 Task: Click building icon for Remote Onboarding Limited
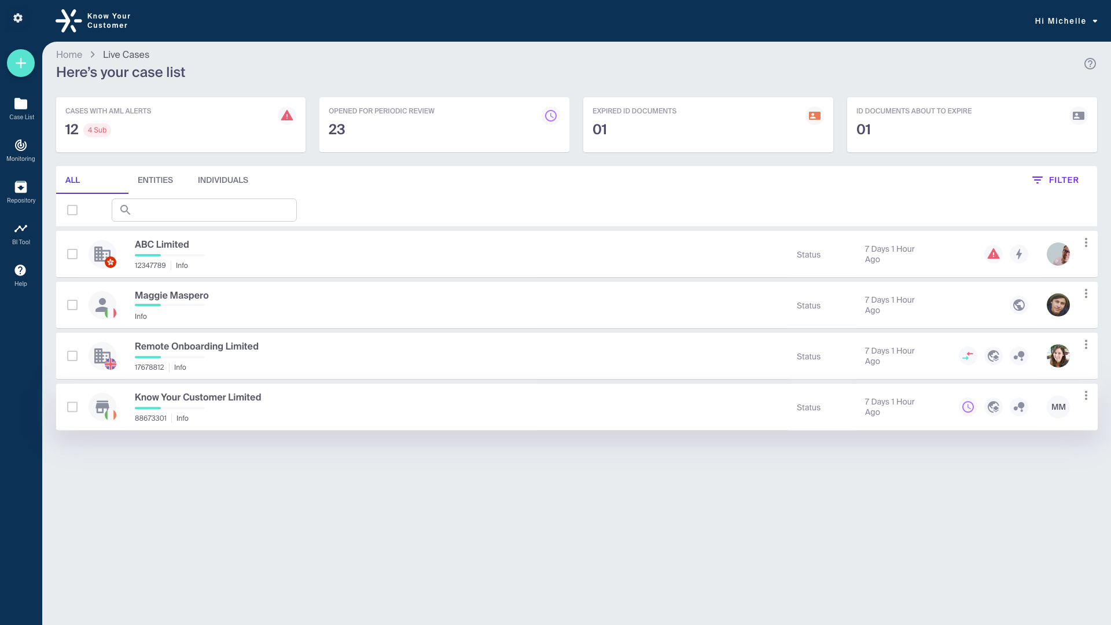102,356
